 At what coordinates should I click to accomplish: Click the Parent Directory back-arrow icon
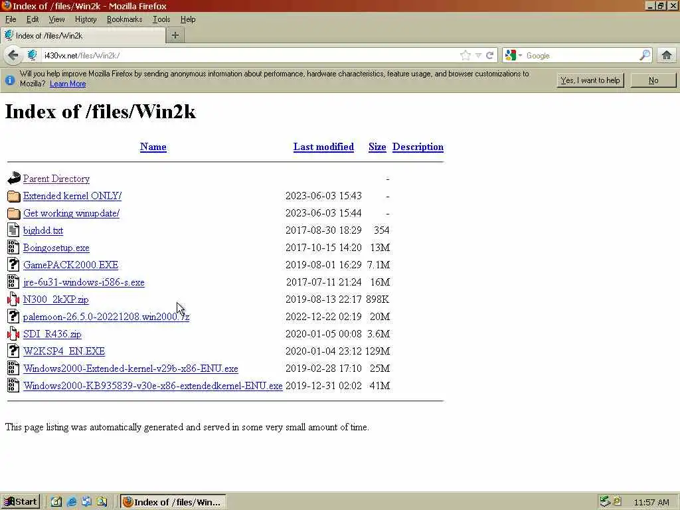coord(14,178)
